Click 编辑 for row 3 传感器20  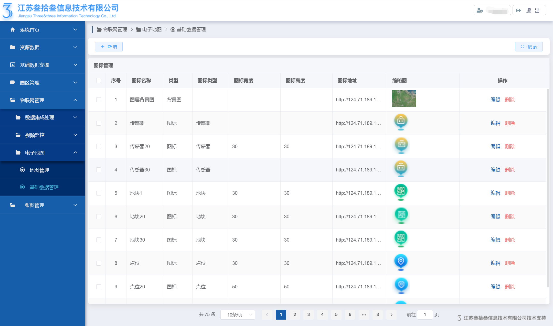point(495,146)
